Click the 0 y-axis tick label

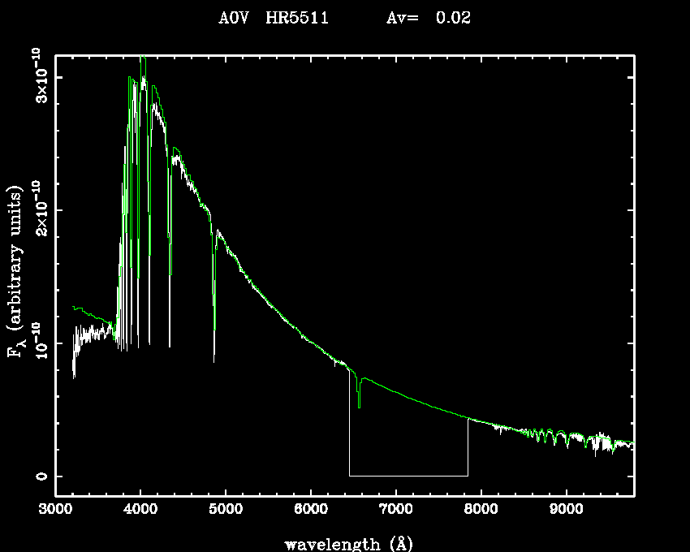pyautogui.click(x=38, y=476)
